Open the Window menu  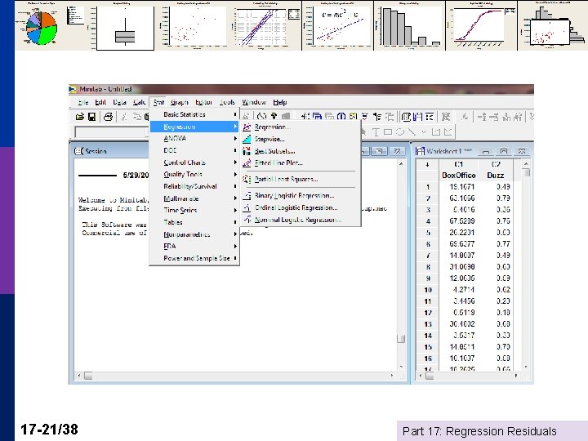(x=254, y=102)
